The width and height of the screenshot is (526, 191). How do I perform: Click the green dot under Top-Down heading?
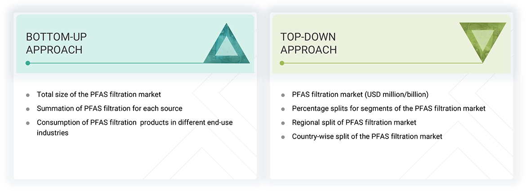pyautogui.click(x=282, y=63)
